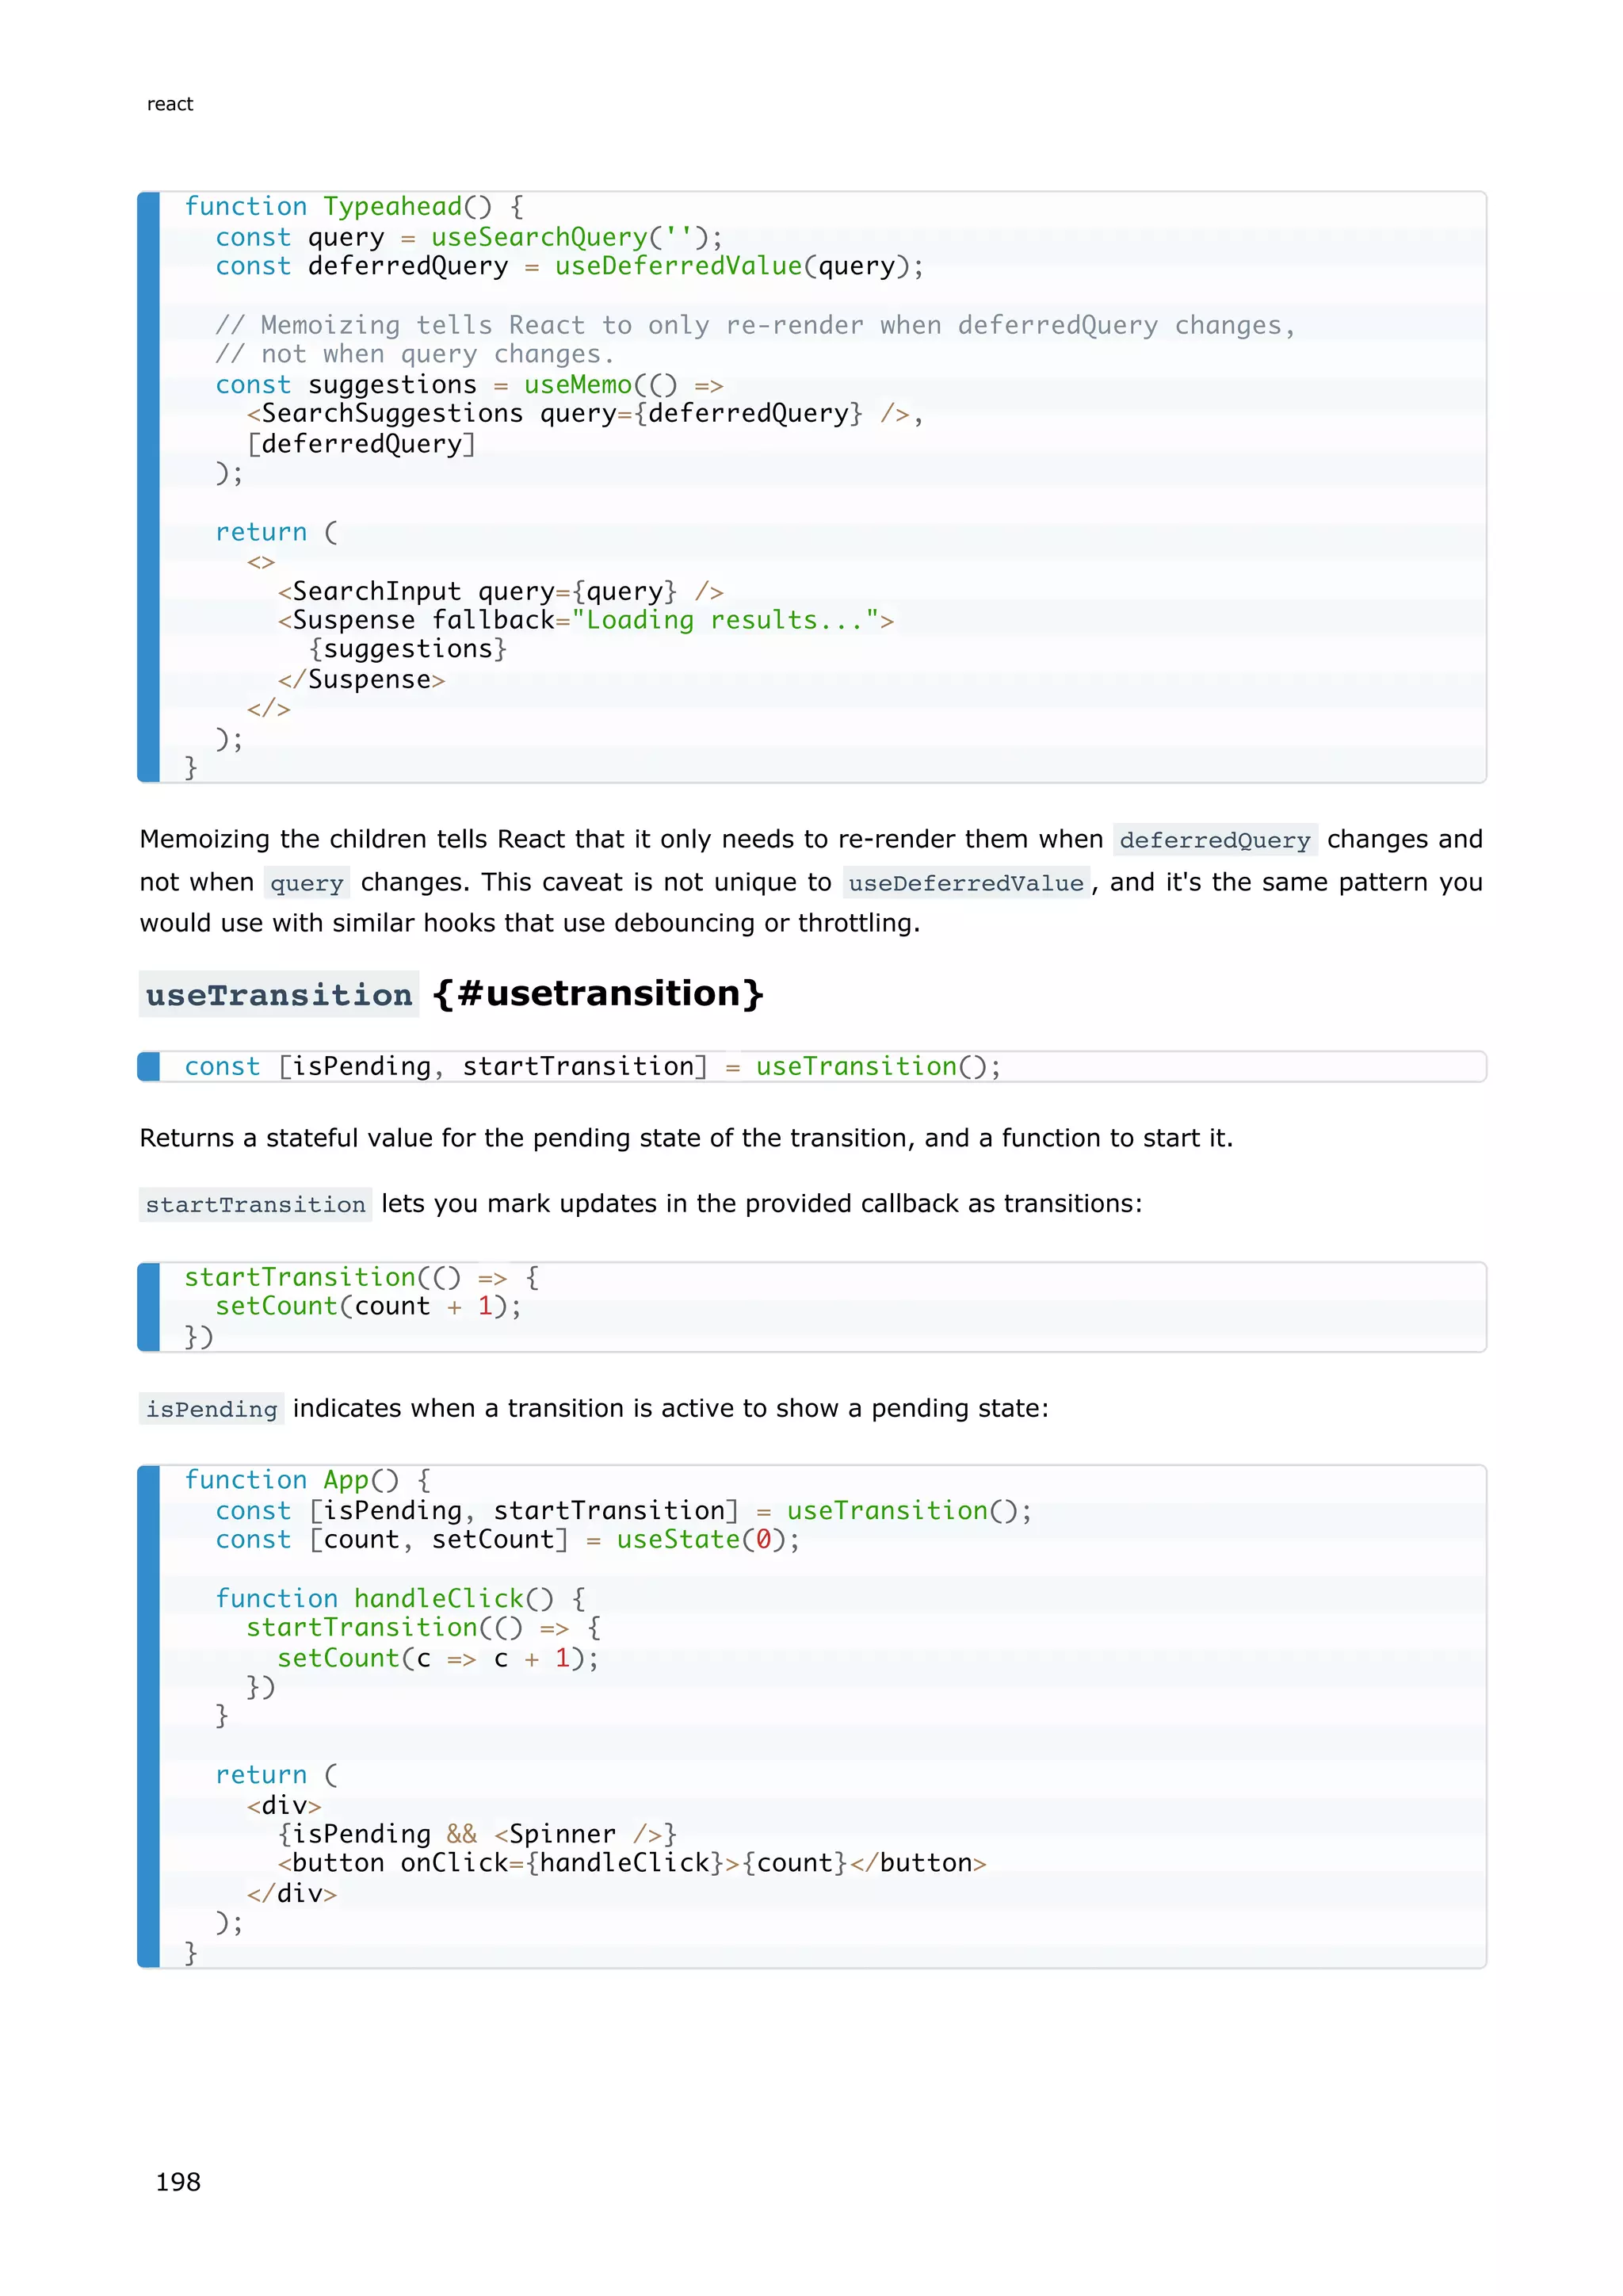Screen dimensions: 1623x2296
Task: Click the 'setCount(count + 1);' code line
Action: point(369,1307)
